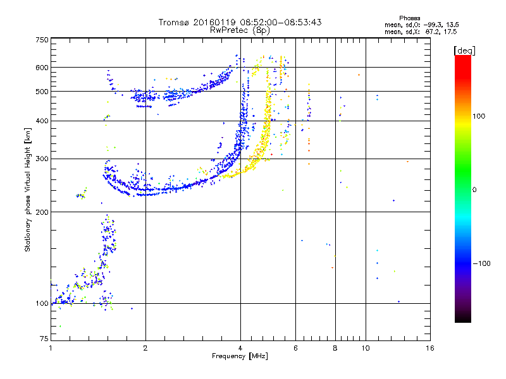Click the '500' y-axis tick label
This screenshot has width=506, height=379.
[x=42, y=92]
